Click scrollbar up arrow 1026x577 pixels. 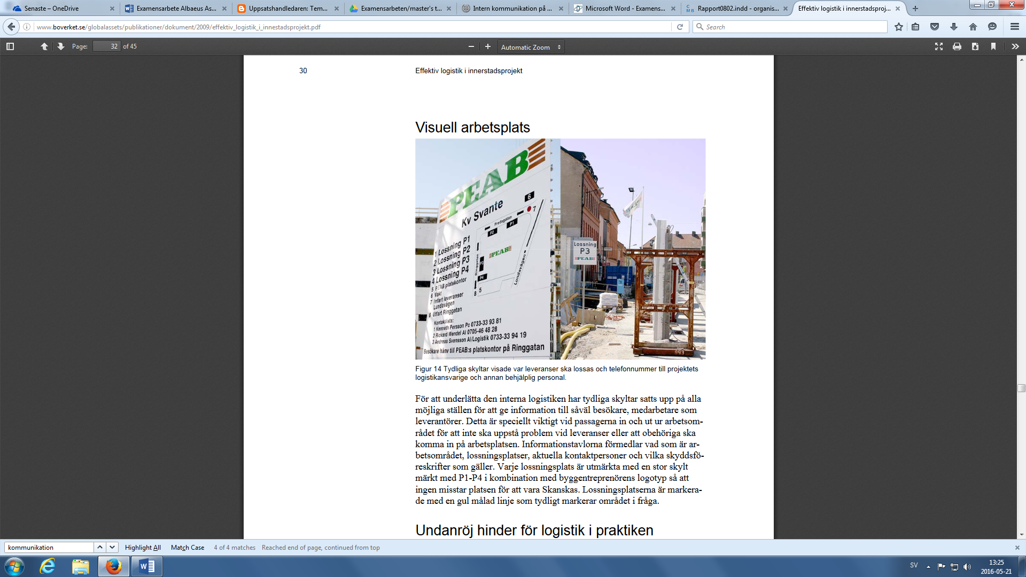tap(1021, 59)
